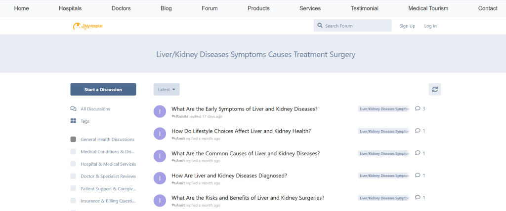This screenshot has width=506, height=211.
Task: Go to the Hospitals menu item
Action: tap(70, 8)
